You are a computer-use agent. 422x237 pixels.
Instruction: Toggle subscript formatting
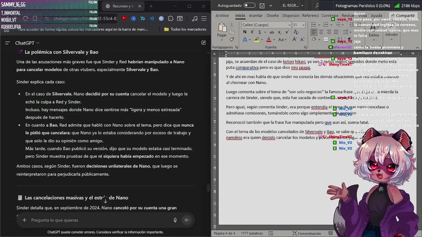280,32
